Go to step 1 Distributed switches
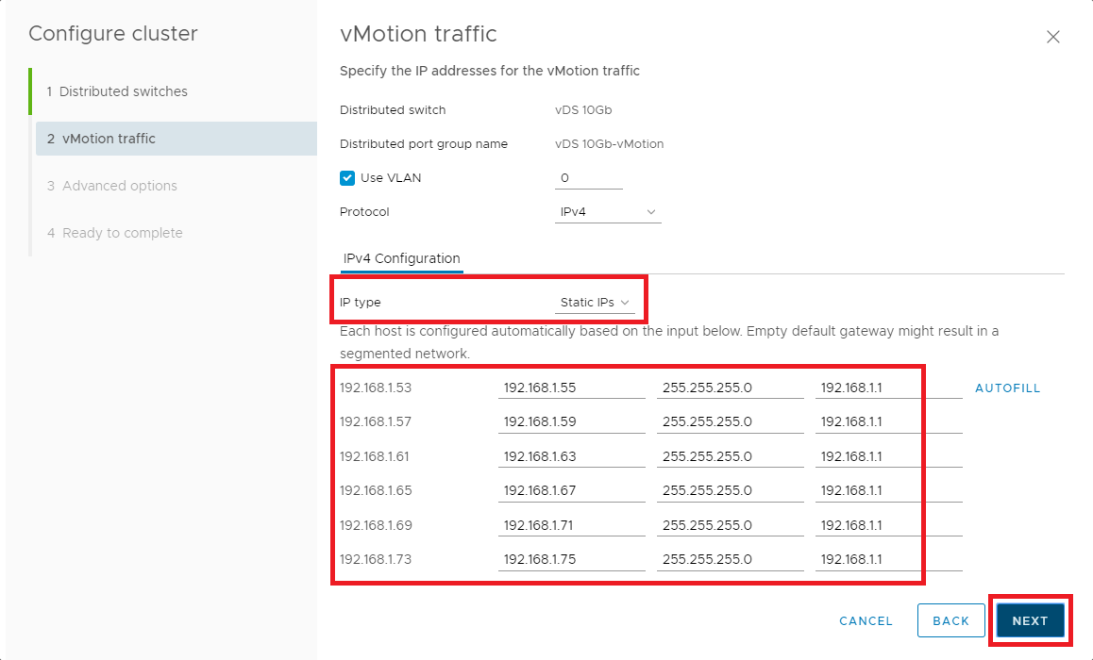1093x660 pixels. 123,91
